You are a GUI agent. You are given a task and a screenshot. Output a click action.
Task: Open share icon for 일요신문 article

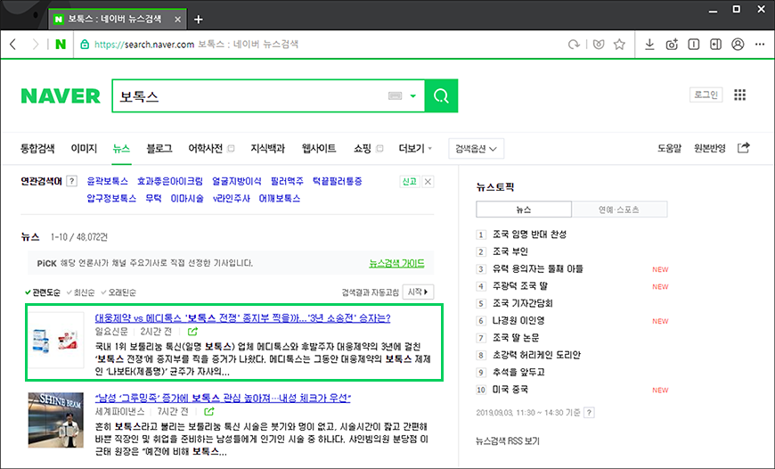click(x=192, y=332)
